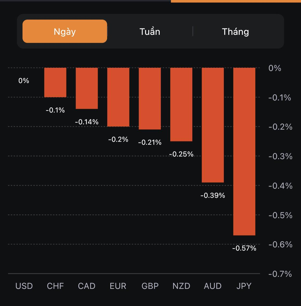Viewport: 301px width, 306px height.
Task: Click the red CHF bar in chart
Action: click(x=55, y=82)
